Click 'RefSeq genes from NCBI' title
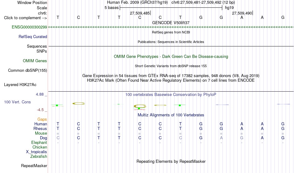Image resolution: width=294 pixels, height=173 pixels. pos(171,32)
